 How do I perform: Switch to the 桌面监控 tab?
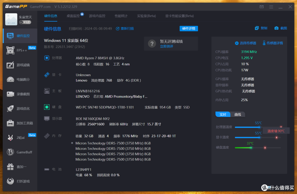pos(73,16)
